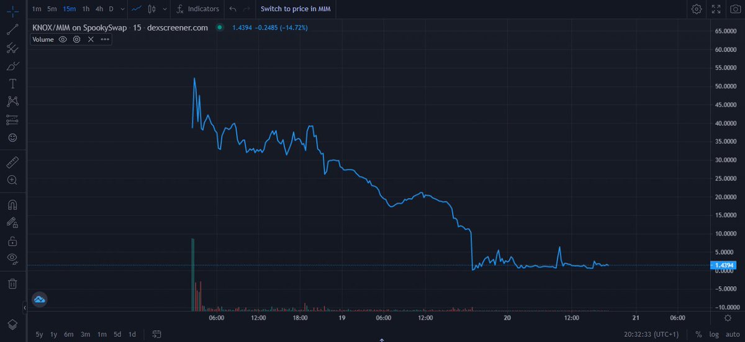Open the Gann and Fibonacci tools
The image size is (745, 342).
click(x=12, y=48)
